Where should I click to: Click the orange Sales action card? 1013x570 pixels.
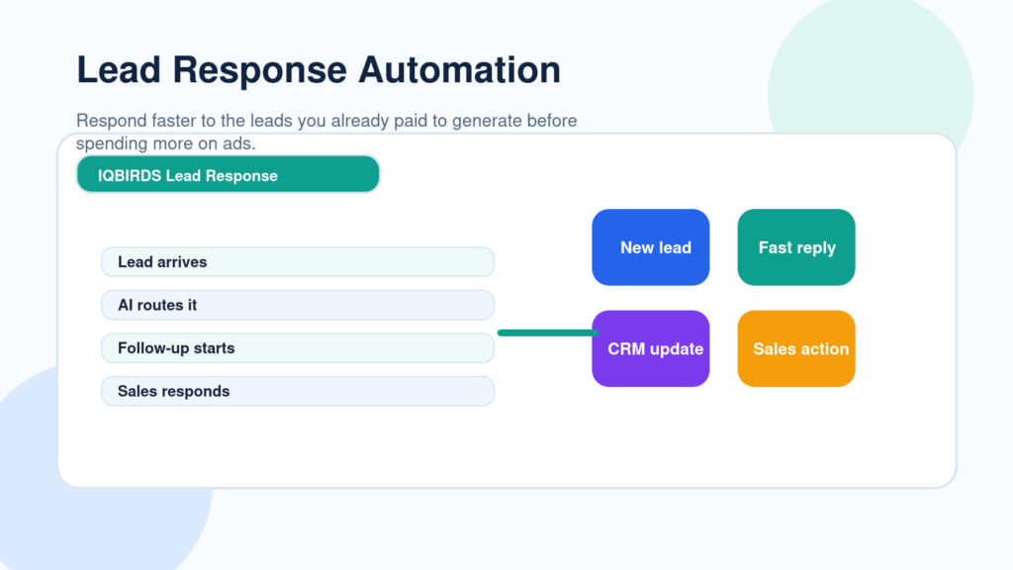click(x=796, y=349)
